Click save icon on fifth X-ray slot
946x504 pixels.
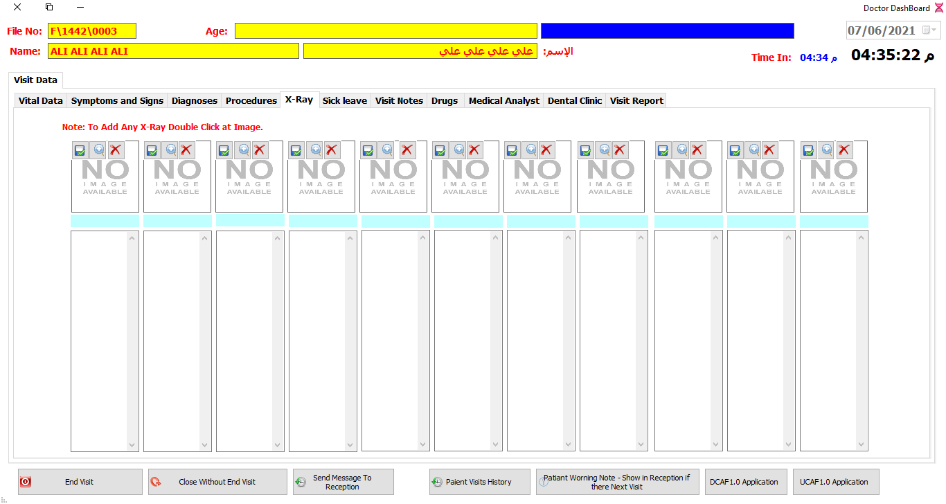click(368, 150)
